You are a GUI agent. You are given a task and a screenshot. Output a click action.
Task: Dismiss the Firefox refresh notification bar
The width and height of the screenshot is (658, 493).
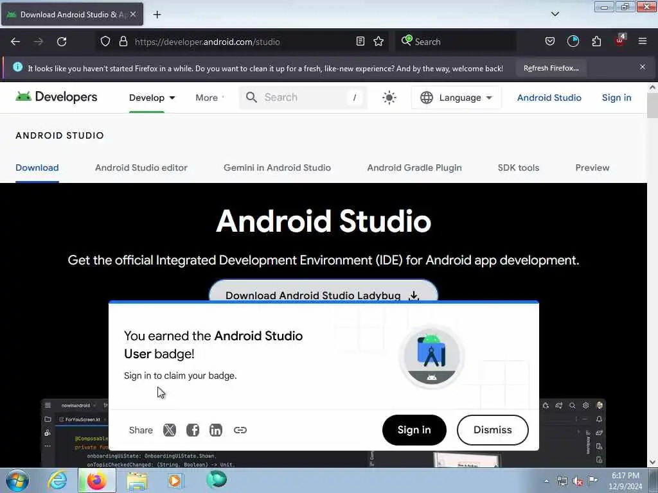coord(643,67)
